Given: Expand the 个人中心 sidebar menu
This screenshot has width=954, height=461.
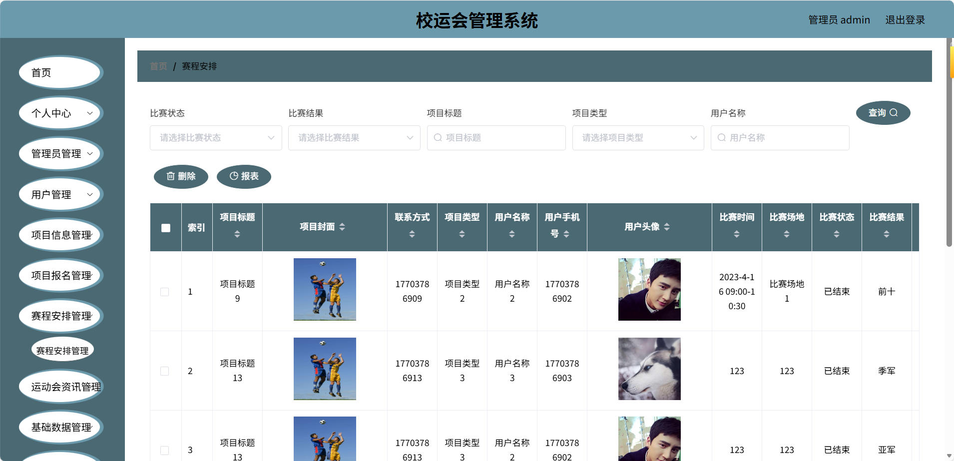Looking at the screenshot, I should click(61, 113).
